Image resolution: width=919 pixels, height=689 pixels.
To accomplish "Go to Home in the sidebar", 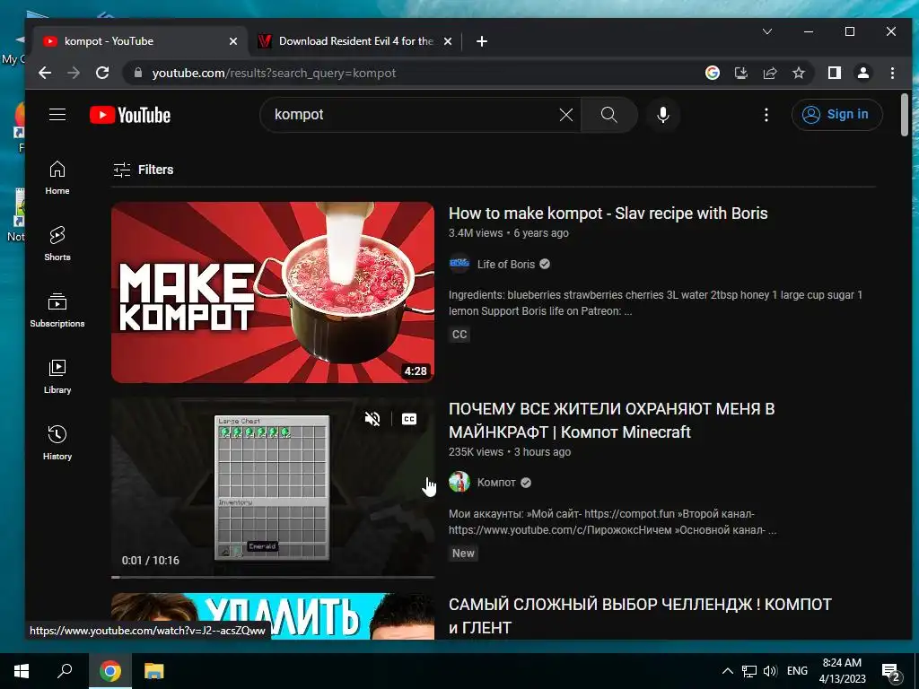I will click(x=57, y=179).
